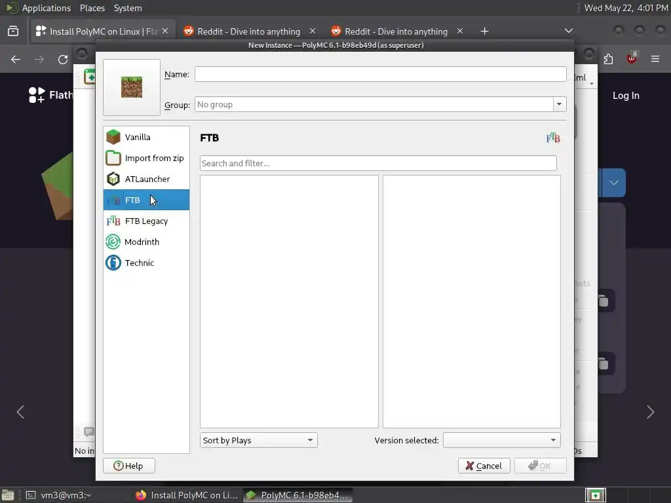This screenshot has height=503, width=671.
Task: Click into the No group text field
Action: (x=374, y=104)
